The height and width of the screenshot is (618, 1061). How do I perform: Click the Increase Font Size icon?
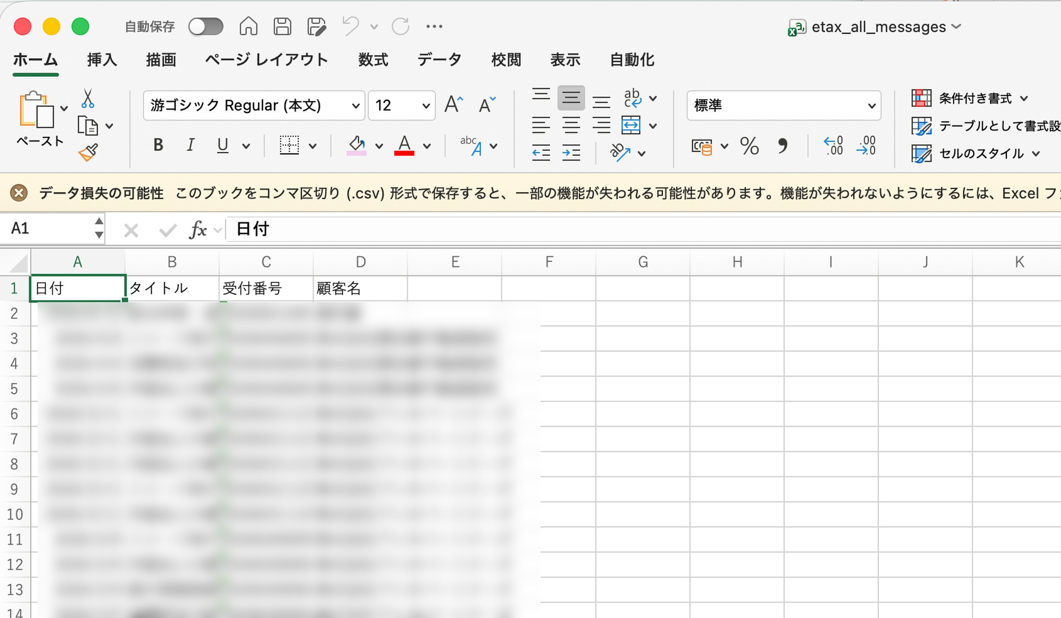coord(453,105)
